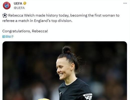Click the referee's smiling face
130x100 pixels.
pyautogui.click(x=63, y=69)
